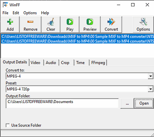Minimize the WinFF window
The width and height of the screenshot is (154, 137).
(119, 5)
